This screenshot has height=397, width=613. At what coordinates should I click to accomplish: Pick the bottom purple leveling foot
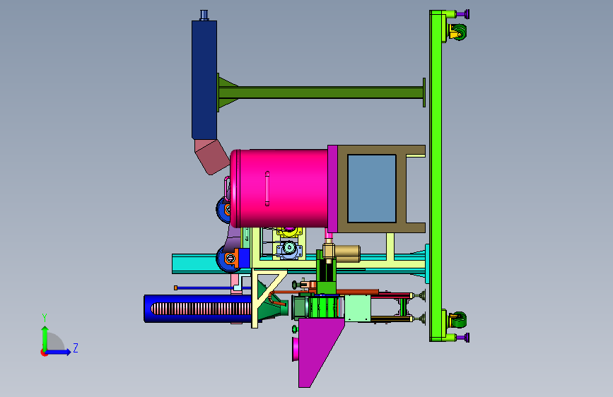[x=463, y=338]
